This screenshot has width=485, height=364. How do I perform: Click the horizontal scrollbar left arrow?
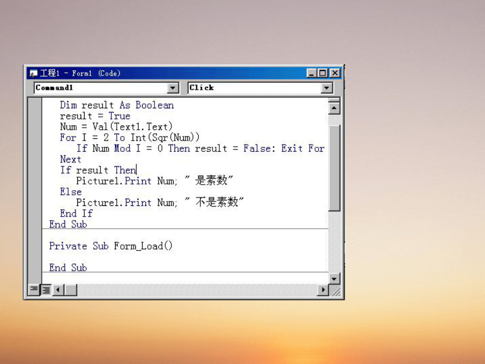58,290
